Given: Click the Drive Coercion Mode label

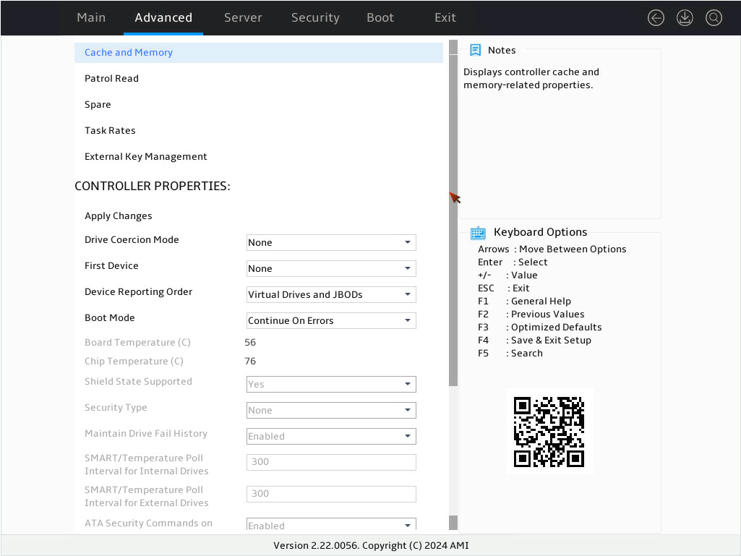Looking at the screenshot, I should point(132,240).
